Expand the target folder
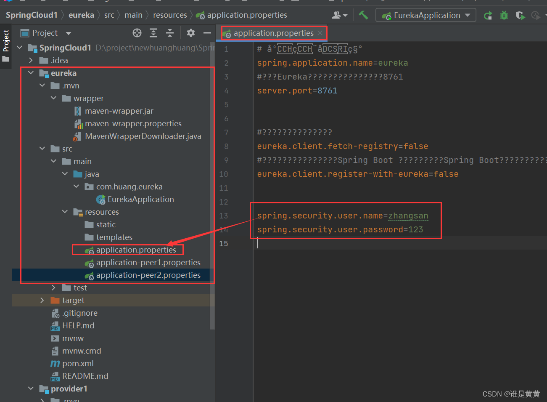The image size is (547, 402). 42,300
